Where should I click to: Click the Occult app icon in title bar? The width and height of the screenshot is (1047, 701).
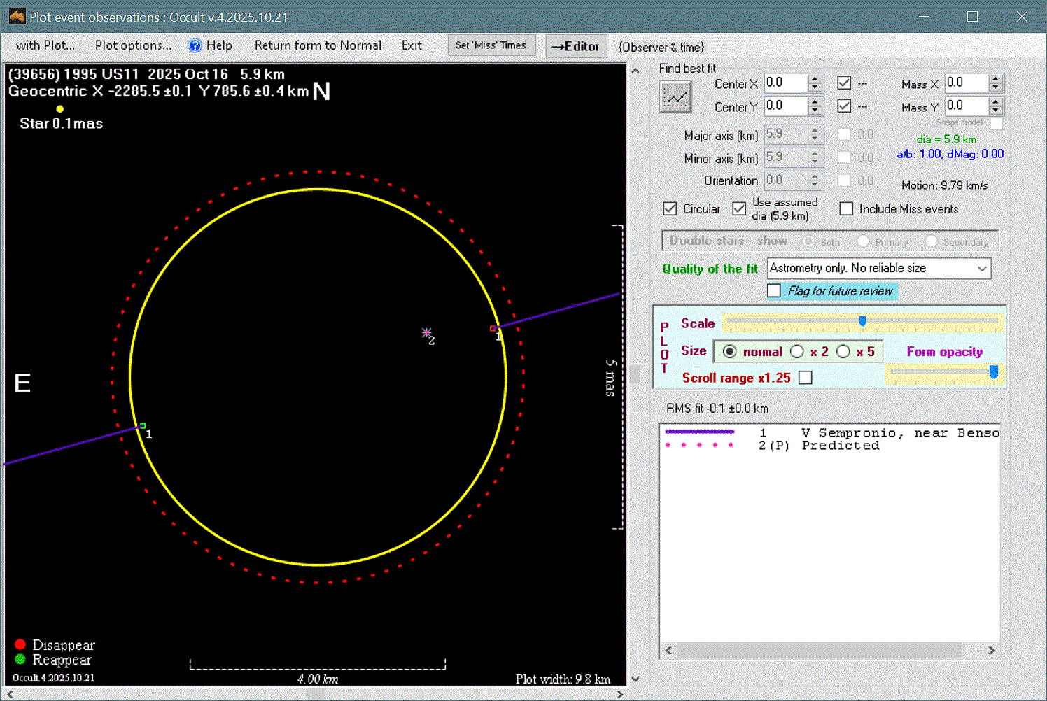coord(17,17)
